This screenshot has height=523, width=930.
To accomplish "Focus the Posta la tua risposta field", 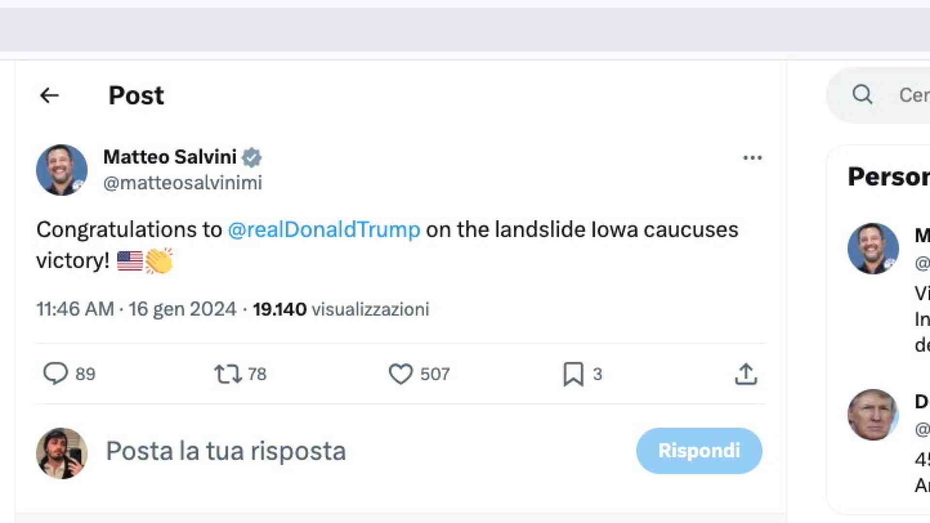I will [x=226, y=450].
